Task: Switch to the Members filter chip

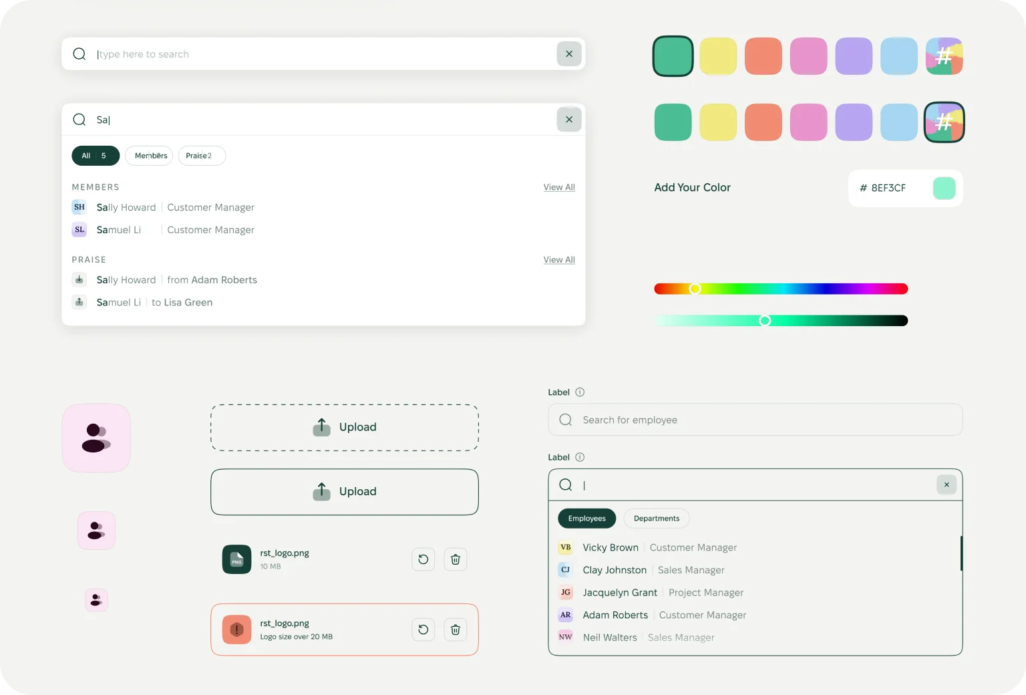Action: coord(149,156)
